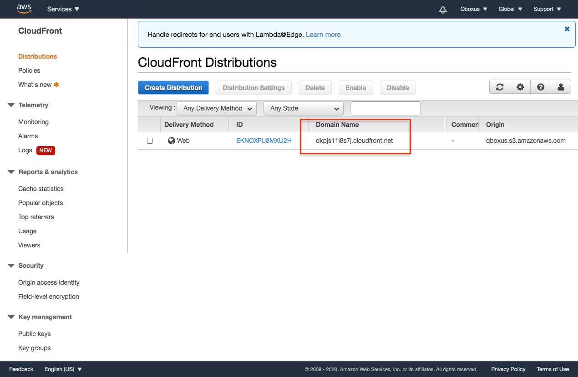Image resolution: width=578 pixels, height=377 pixels.
Task: Click the AWS logo
Action: [24, 9]
